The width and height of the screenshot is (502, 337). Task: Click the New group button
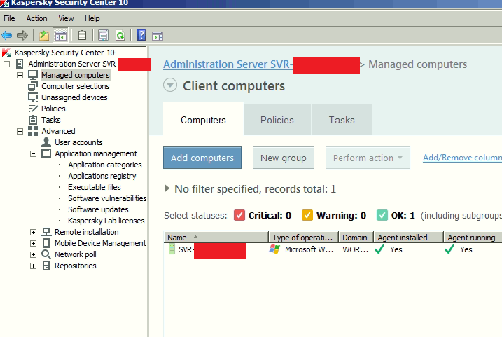pyautogui.click(x=284, y=158)
